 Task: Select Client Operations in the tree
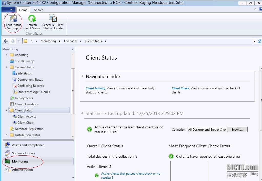(27, 104)
